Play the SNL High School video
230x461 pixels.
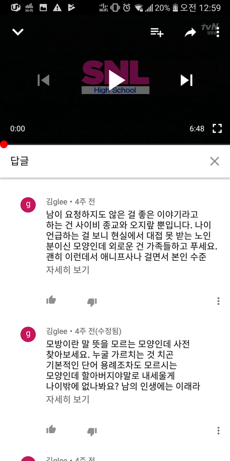pos(115,80)
